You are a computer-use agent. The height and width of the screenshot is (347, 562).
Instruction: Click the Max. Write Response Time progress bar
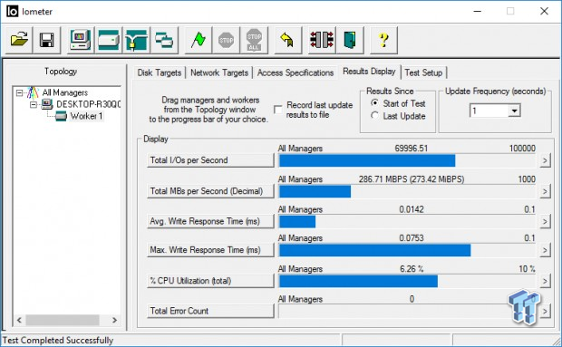tap(407, 250)
